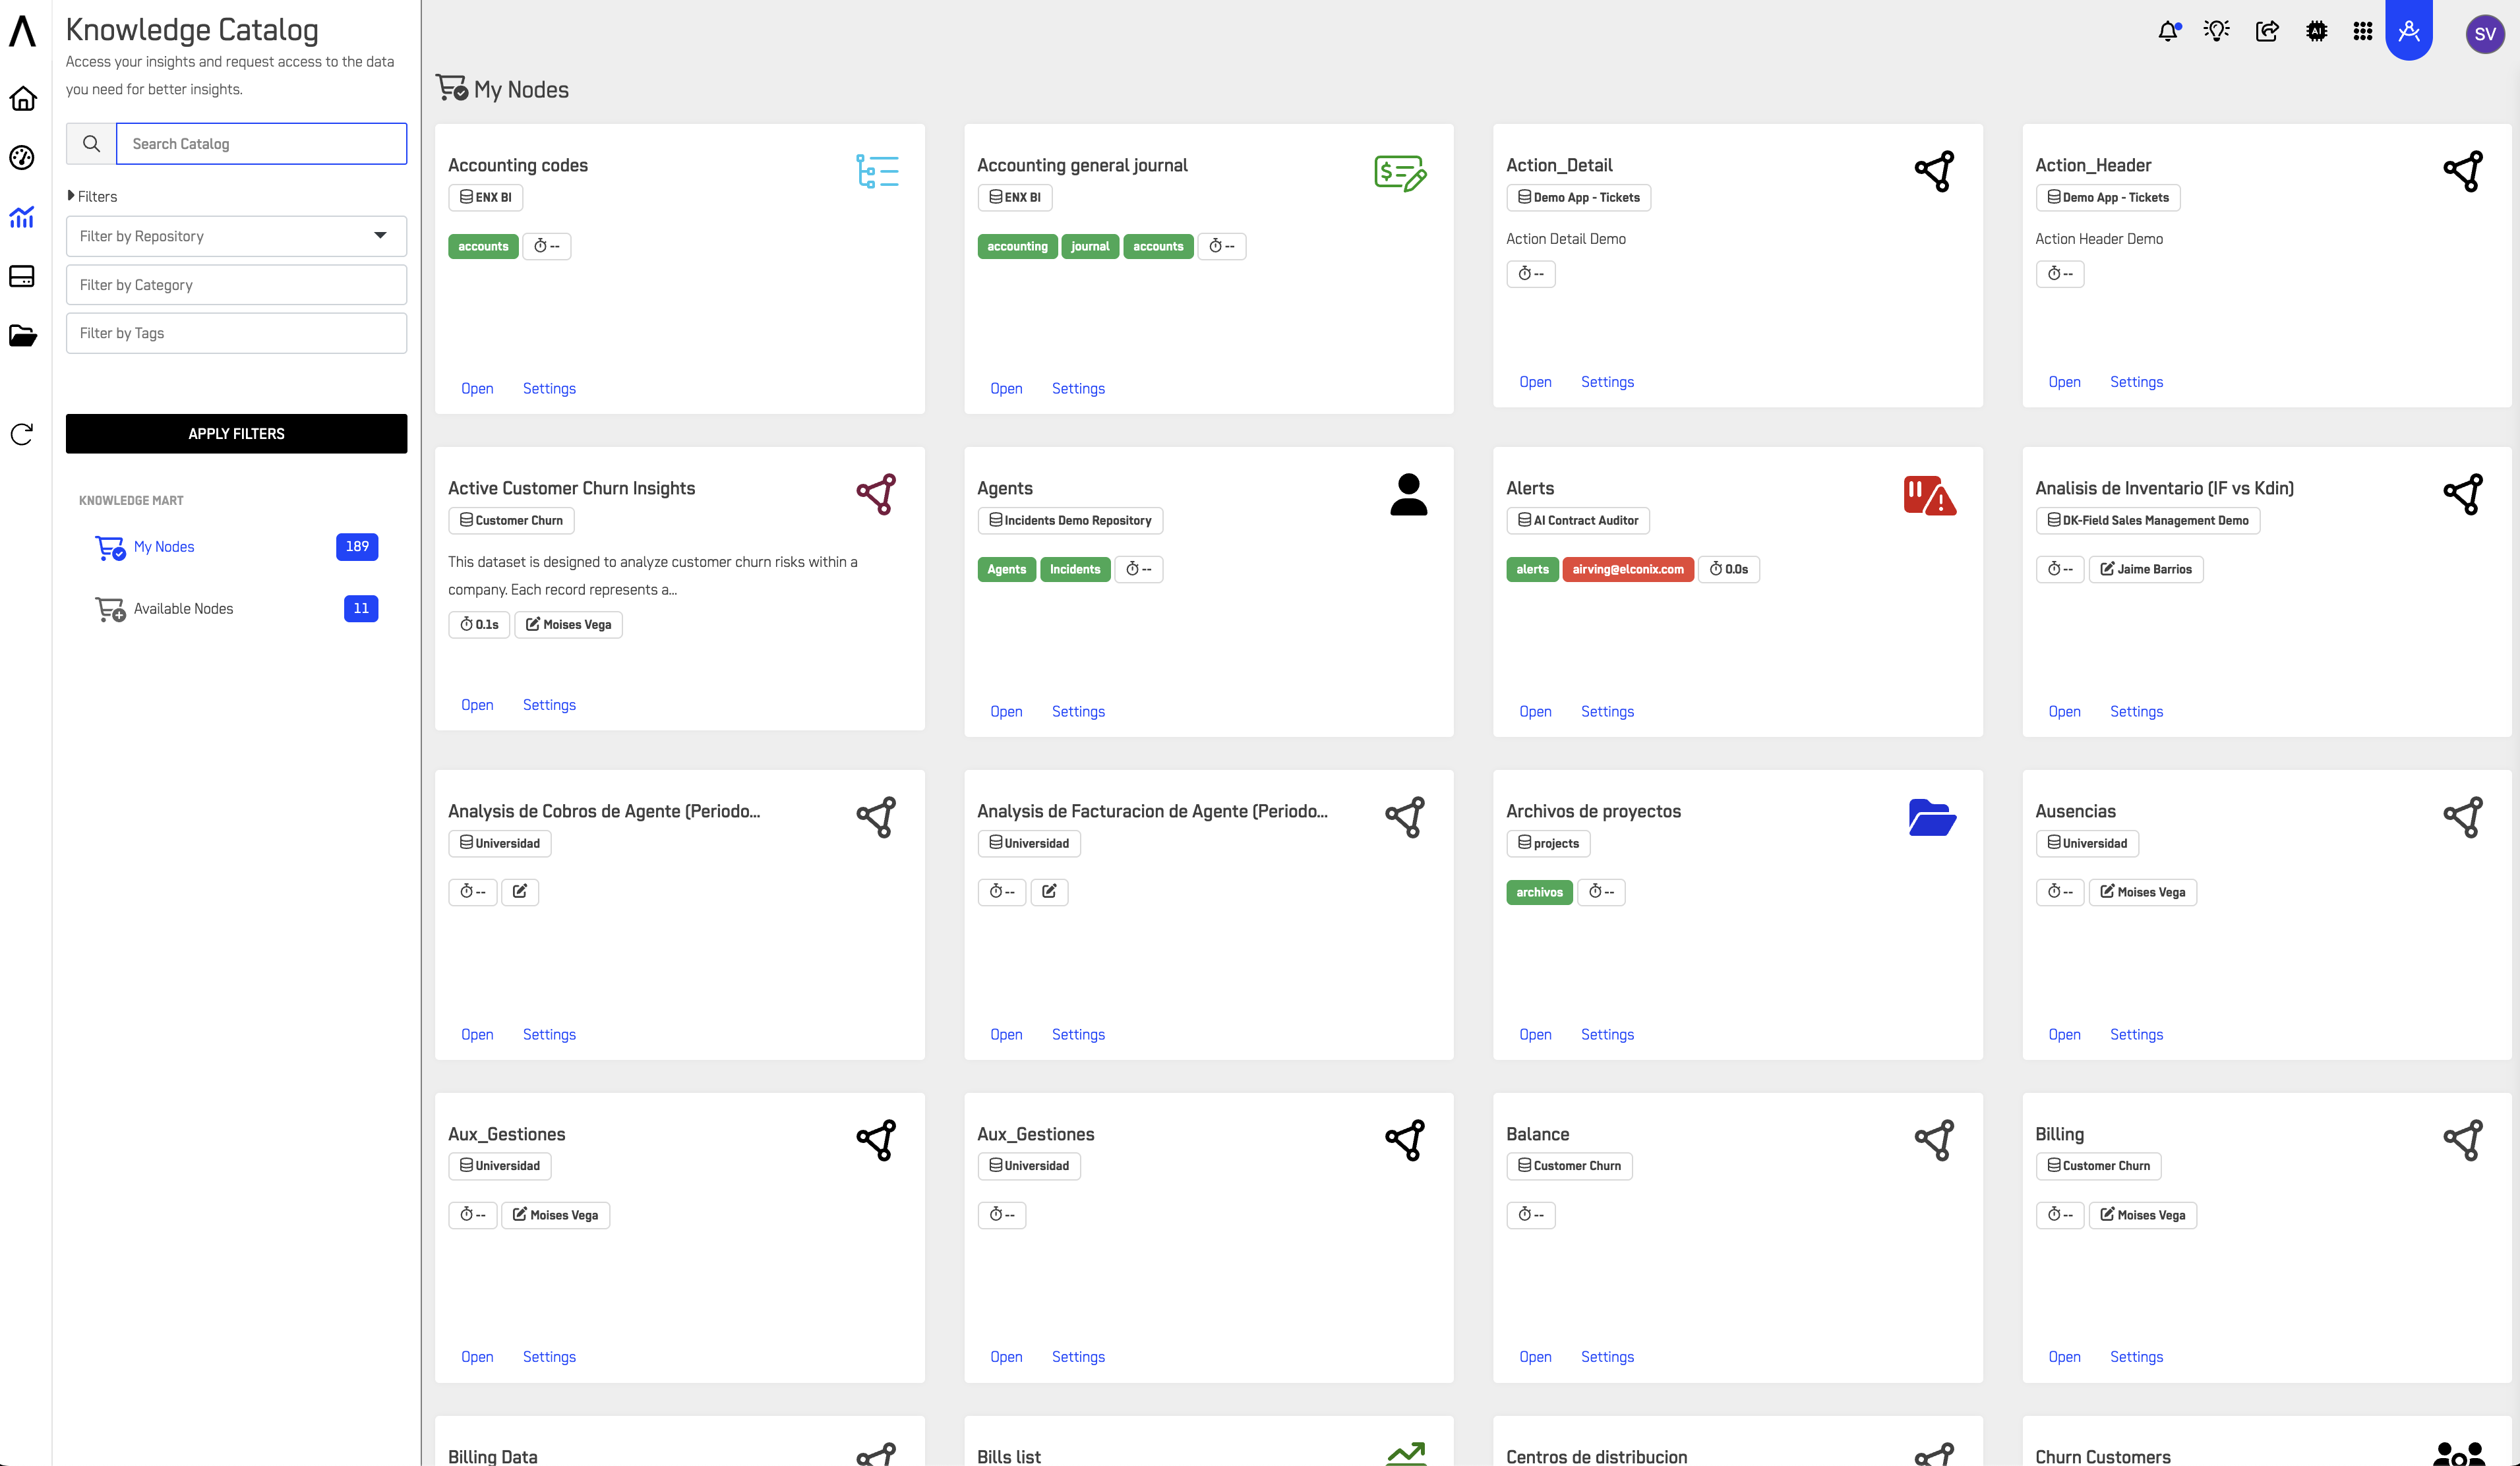Click the Incidents tag on Agents card

pos(1075,569)
